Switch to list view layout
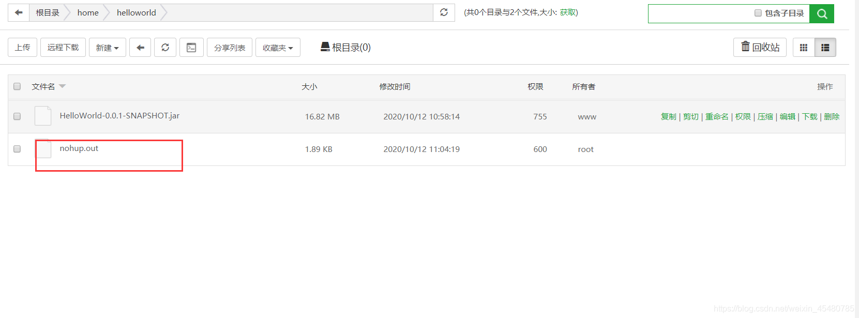This screenshot has height=318, width=859. click(x=825, y=48)
